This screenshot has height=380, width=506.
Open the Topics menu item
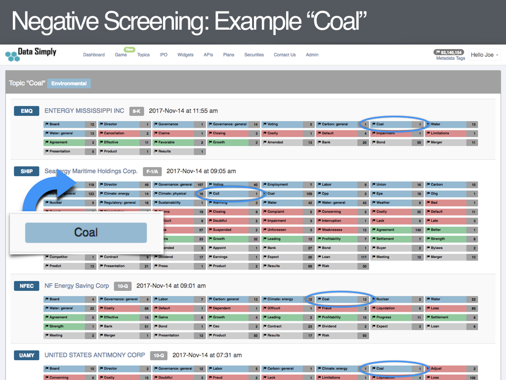tap(143, 54)
